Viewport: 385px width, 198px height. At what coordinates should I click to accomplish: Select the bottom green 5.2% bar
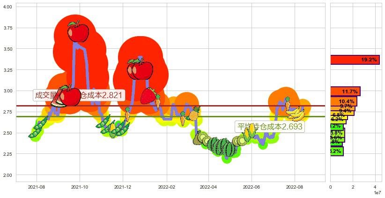pyautogui.click(x=336, y=152)
